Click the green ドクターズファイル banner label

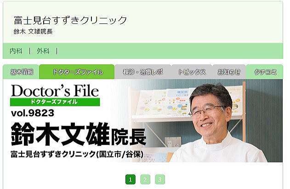tap(55, 102)
